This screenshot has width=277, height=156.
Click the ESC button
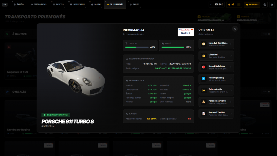click(x=5, y=4)
